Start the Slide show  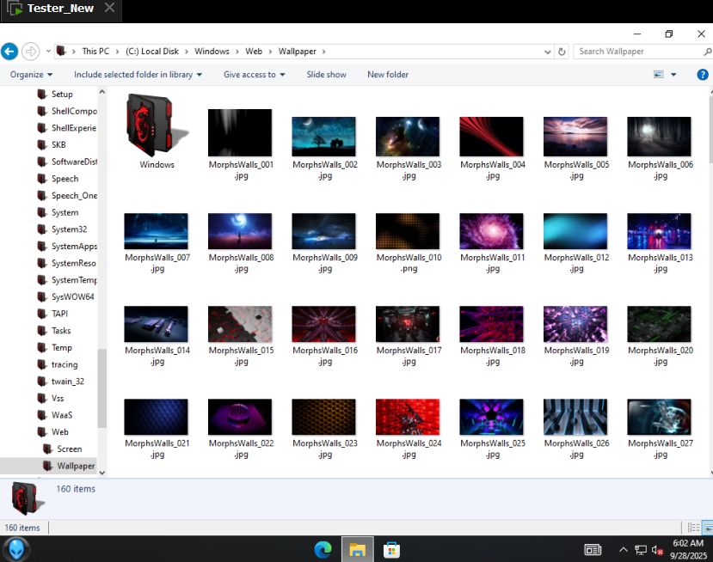(326, 75)
